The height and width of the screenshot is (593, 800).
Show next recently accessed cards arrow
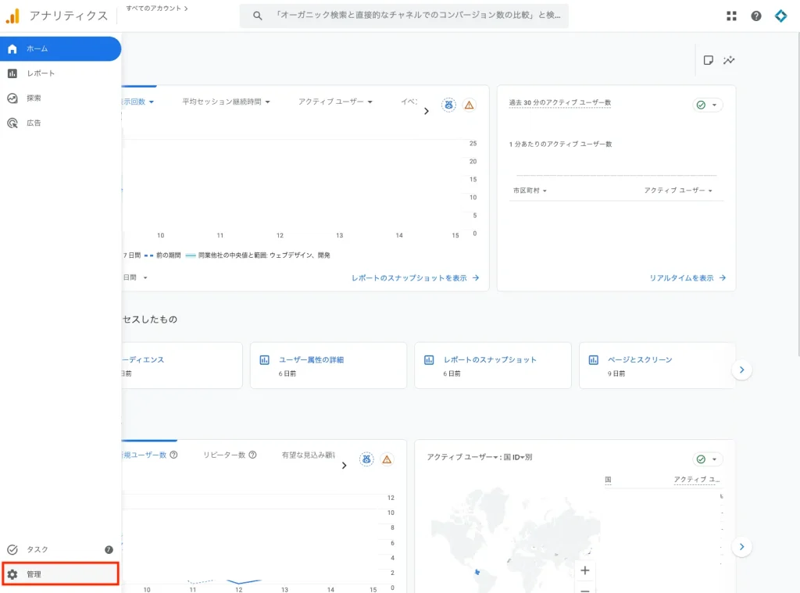[x=741, y=370]
